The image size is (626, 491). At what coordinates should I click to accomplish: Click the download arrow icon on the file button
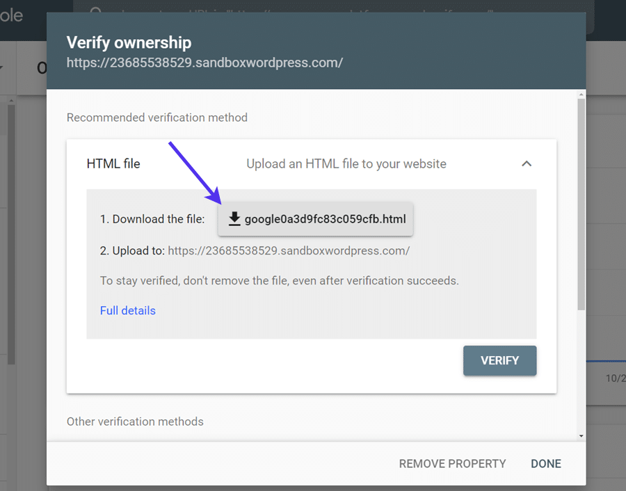click(234, 218)
